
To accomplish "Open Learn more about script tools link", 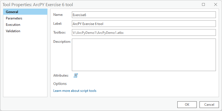I will coord(75,91).
